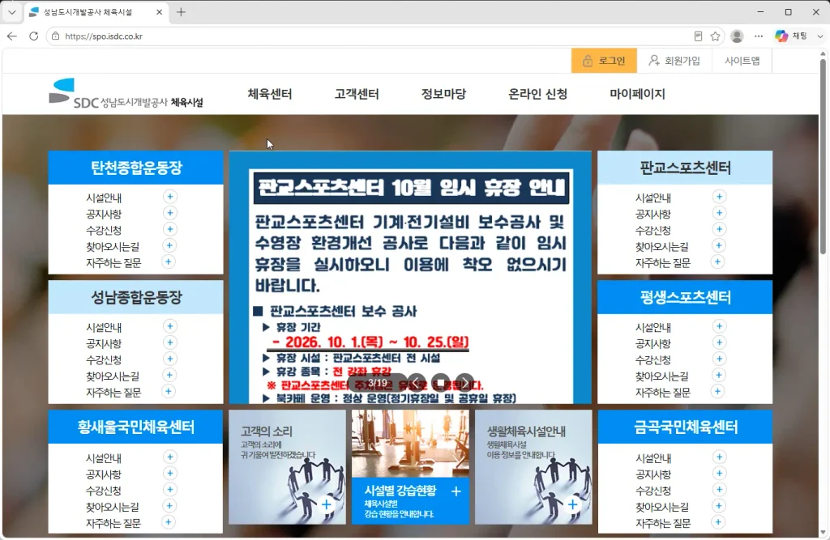Click the address bar URL field

(x=370, y=36)
